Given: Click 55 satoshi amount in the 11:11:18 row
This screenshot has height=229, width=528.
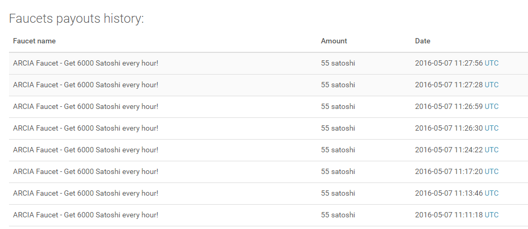Looking at the screenshot, I should point(338,215).
